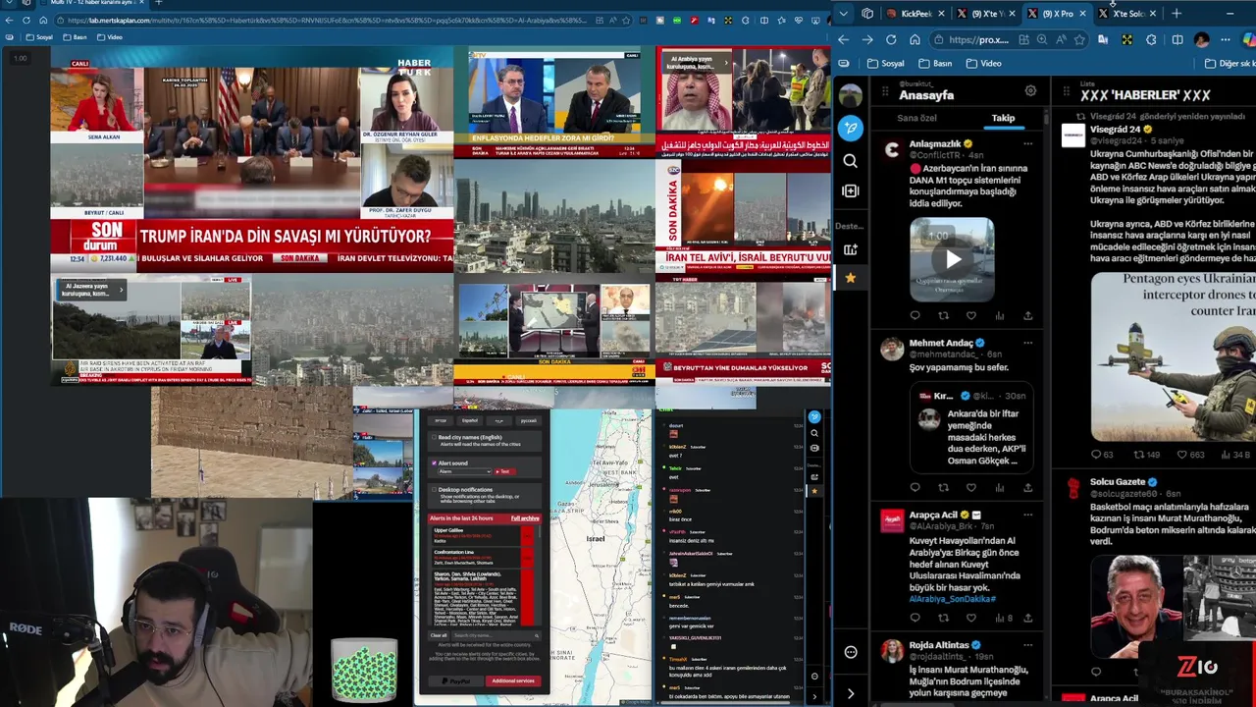Toggle Desktop notifications checkbox
Image resolution: width=1256 pixels, height=707 pixels.
434,489
